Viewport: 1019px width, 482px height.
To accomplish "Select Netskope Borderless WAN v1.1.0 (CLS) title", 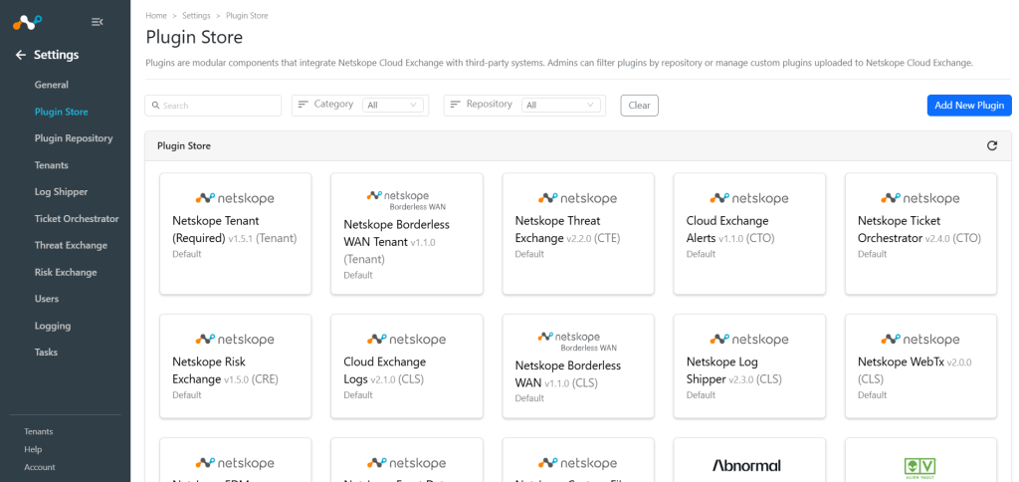I will [x=568, y=374].
